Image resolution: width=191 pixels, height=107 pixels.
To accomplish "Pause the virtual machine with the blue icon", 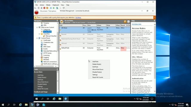I will coord(51,8).
